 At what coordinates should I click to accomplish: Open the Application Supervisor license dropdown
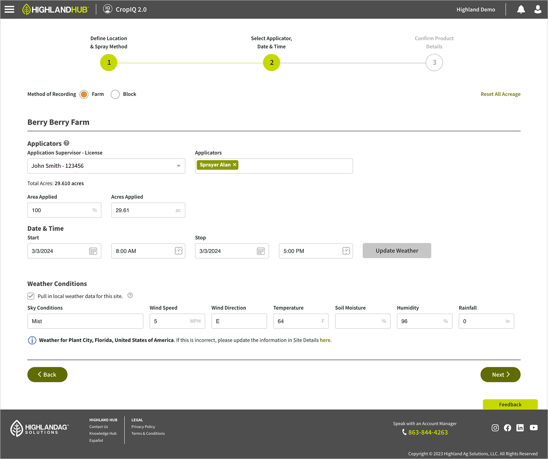coord(178,166)
